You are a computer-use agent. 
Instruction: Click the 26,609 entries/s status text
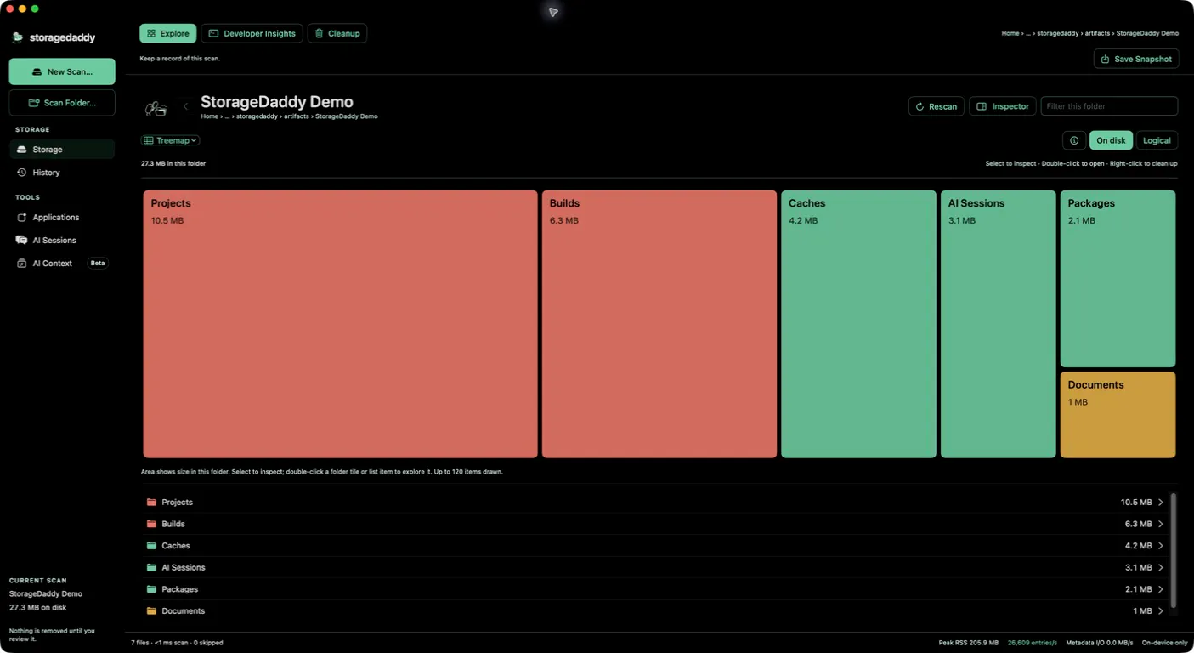[x=1033, y=643]
